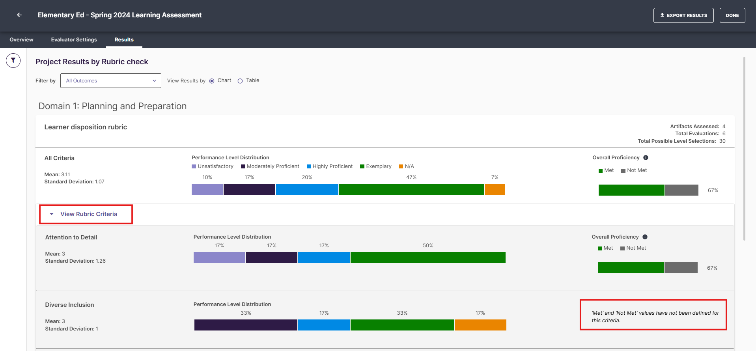Go back using the arrow icon
The width and height of the screenshot is (756, 351).
click(x=19, y=15)
